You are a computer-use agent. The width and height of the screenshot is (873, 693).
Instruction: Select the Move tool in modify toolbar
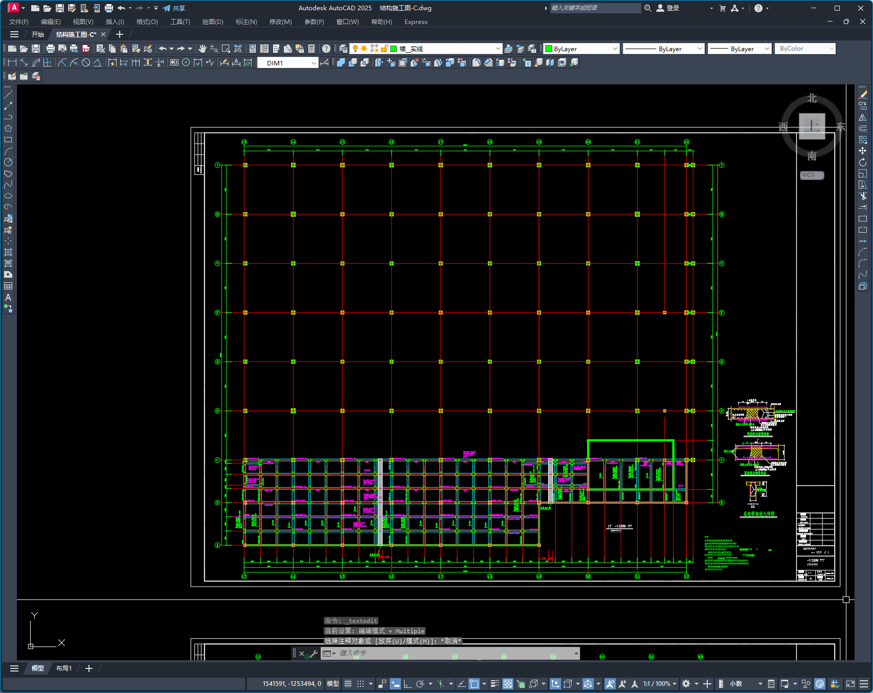click(863, 151)
